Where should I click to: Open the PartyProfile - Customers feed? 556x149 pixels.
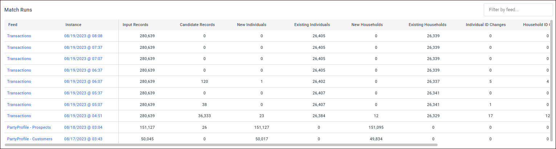coord(29,139)
